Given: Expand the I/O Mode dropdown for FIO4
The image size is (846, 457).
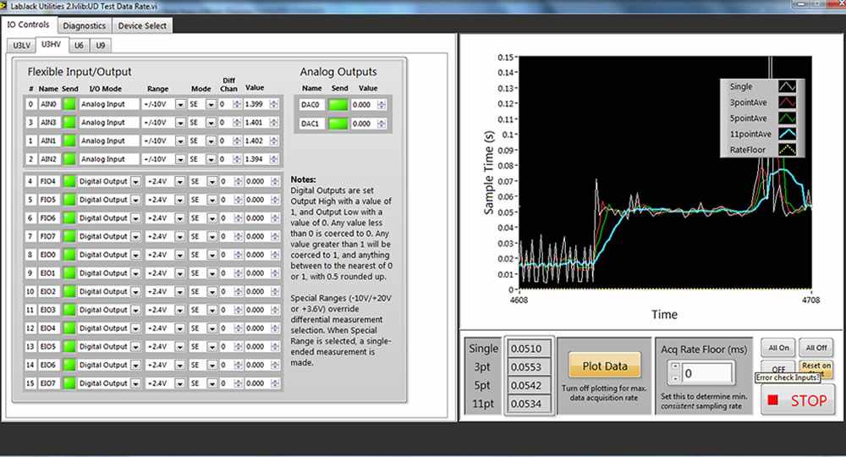Looking at the screenshot, I should [x=135, y=181].
